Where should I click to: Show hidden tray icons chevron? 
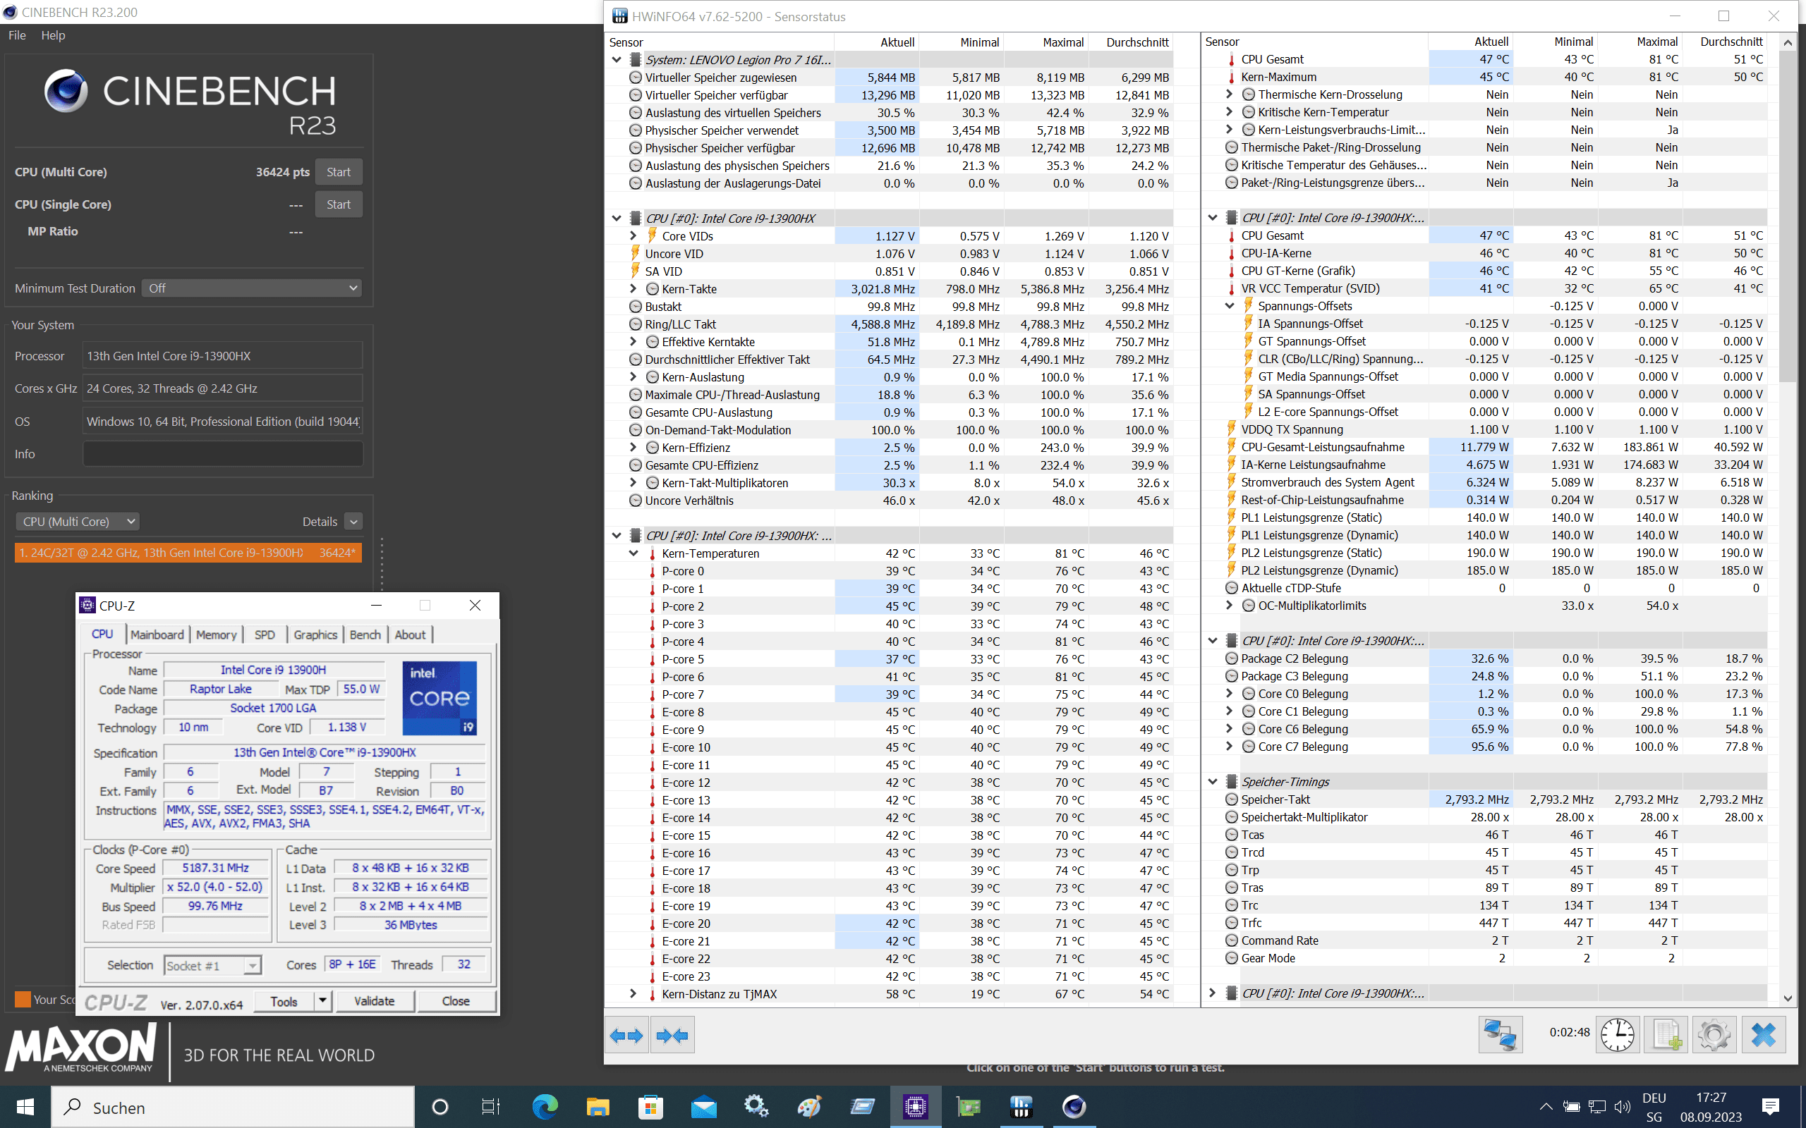pyautogui.click(x=1546, y=1107)
